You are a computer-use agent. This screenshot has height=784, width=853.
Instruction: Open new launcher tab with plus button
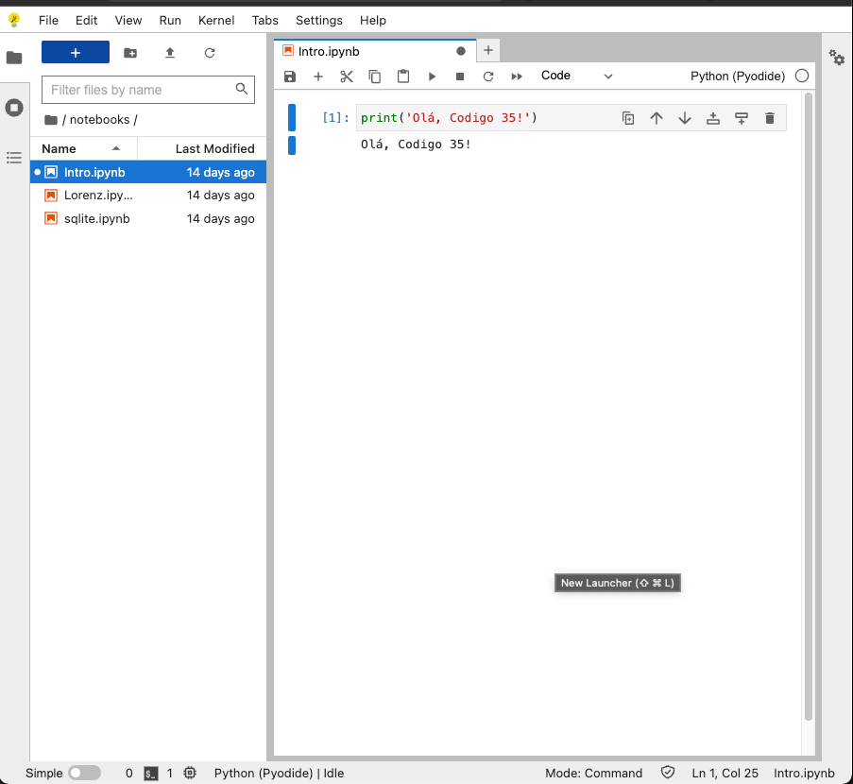[x=488, y=51]
